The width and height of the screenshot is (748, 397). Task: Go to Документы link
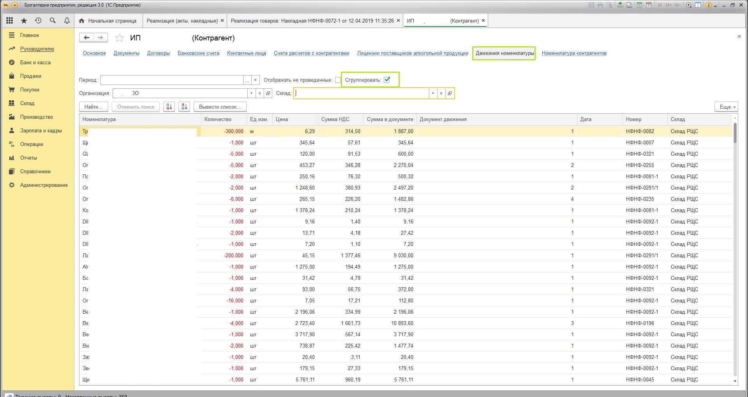[x=126, y=53]
